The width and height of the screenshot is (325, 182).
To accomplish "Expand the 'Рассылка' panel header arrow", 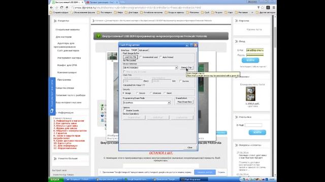I will (x=237, y=117).
